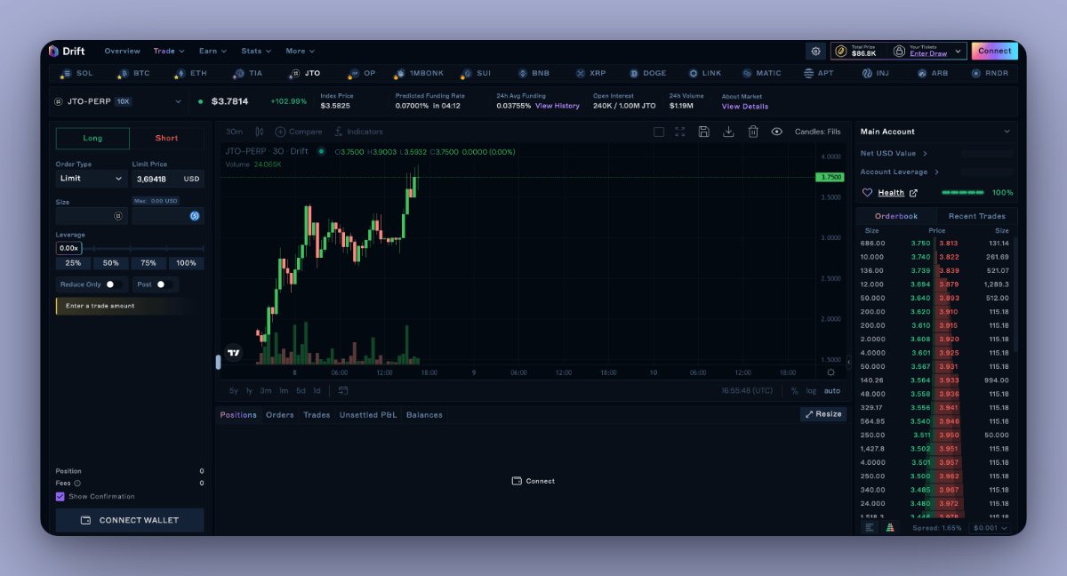The height and width of the screenshot is (576, 1067).
Task: Open the settings gear icon in header
Action: tap(815, 52)
